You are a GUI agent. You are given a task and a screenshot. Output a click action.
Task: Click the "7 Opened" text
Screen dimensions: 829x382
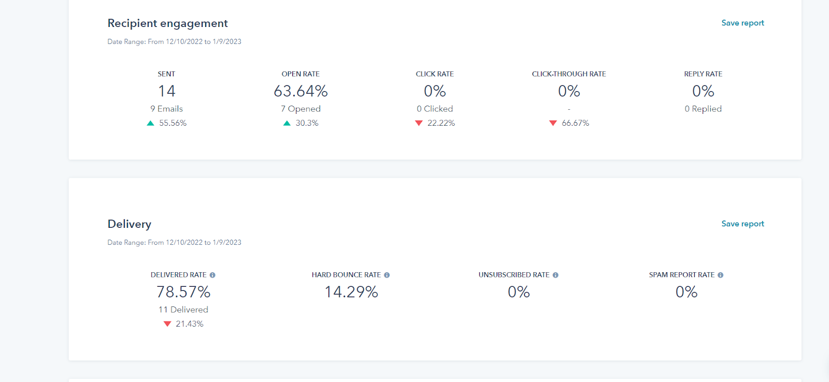[x=301, y=109]
